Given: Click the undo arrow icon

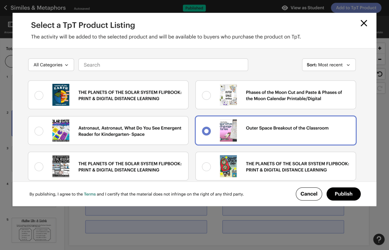Looking at the screenshot, I should 379,74.
